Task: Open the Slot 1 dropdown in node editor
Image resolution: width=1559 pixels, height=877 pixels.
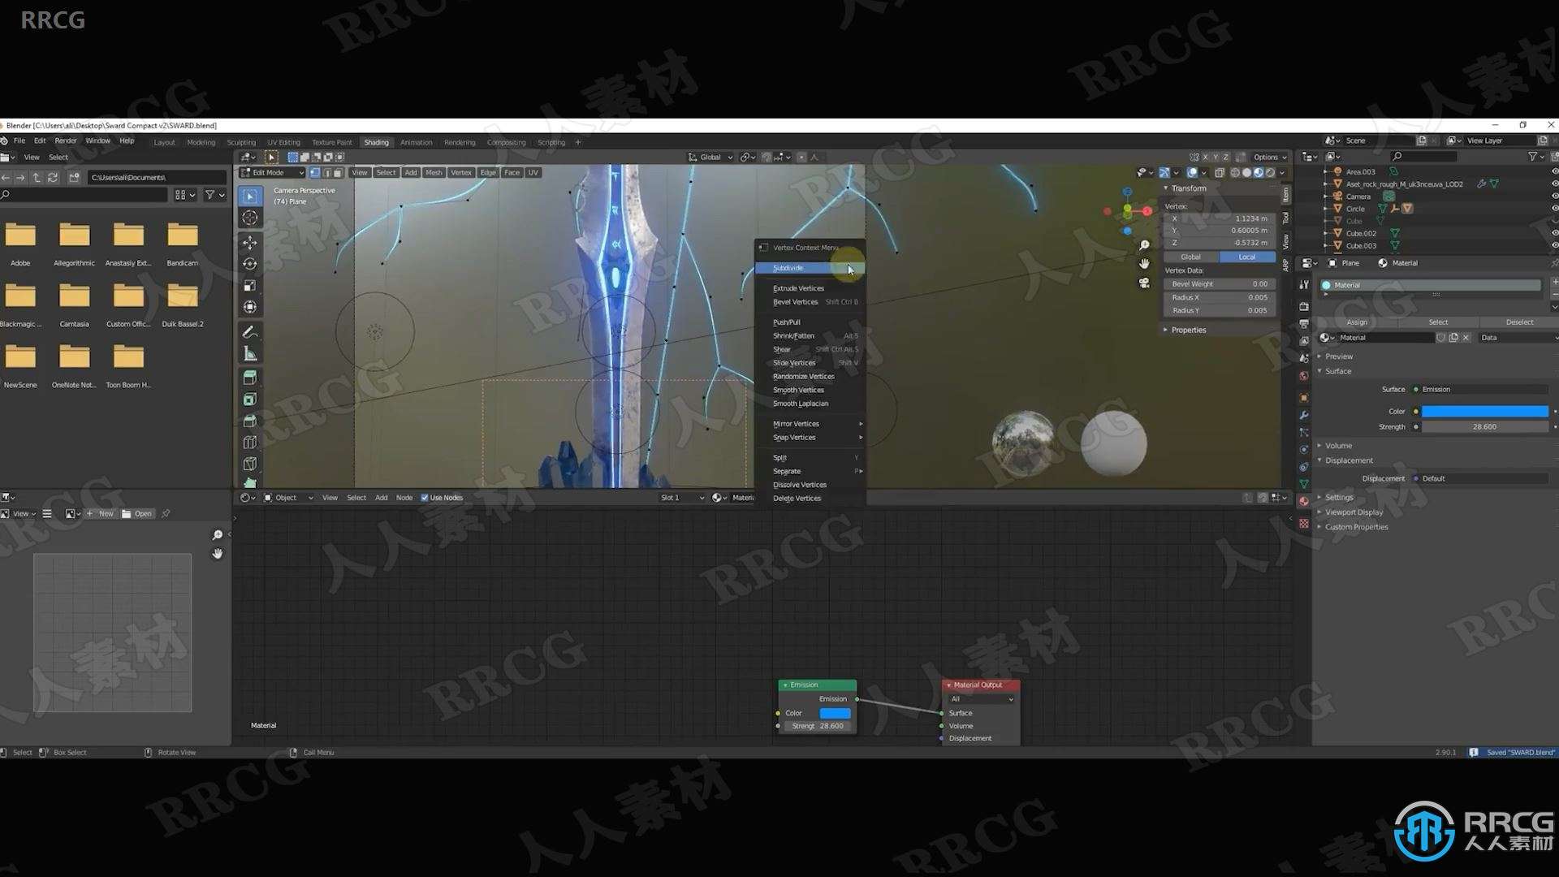Action: coord(681,498)
